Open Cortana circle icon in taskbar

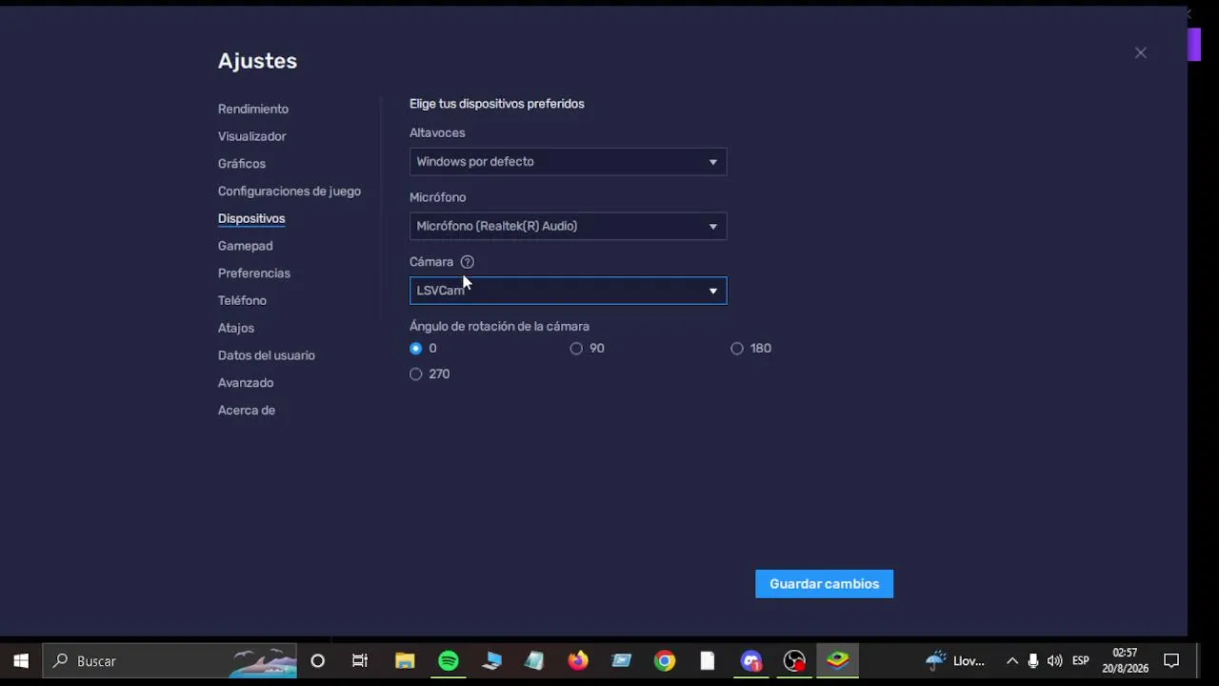pyautogui.click(x=318, y=661)
